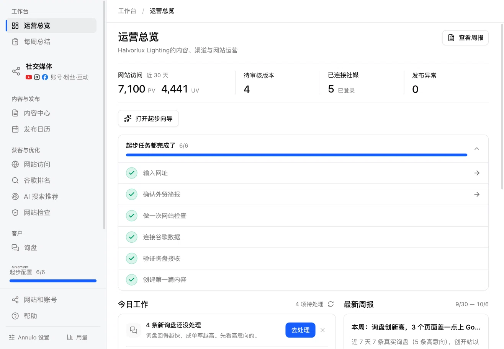
Task: Refresh the 今日工作 list
Action: point(331,304)
